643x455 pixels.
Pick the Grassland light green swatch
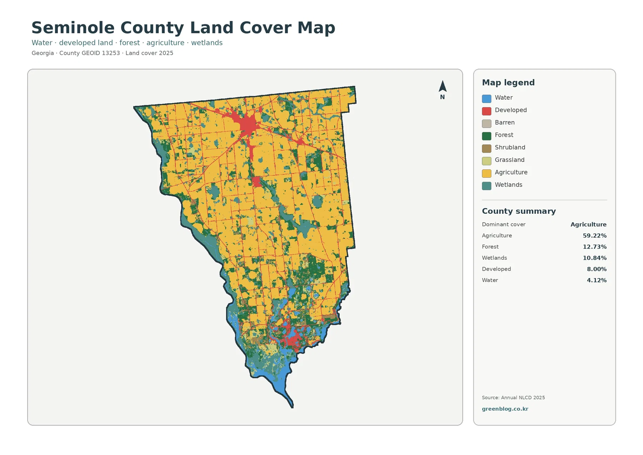[487, 161]
